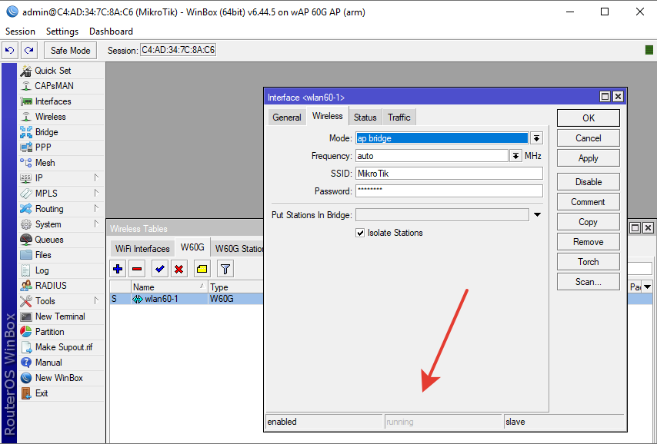Sort by Name column header
Image resolution: width=657 pixels, height=444 pixels.
(x=169, y=287)
